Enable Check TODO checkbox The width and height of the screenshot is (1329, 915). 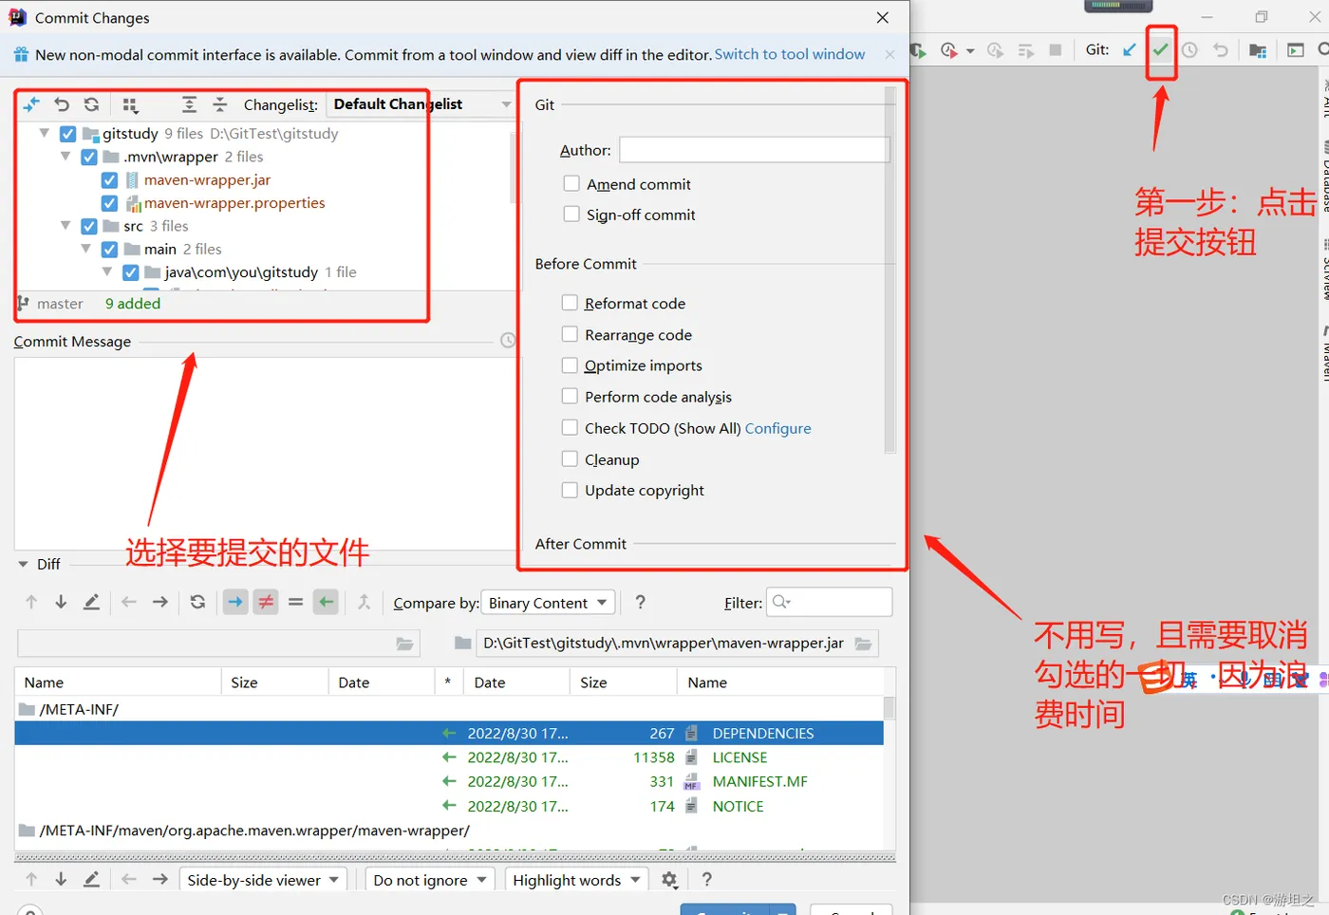pos(570,427)
